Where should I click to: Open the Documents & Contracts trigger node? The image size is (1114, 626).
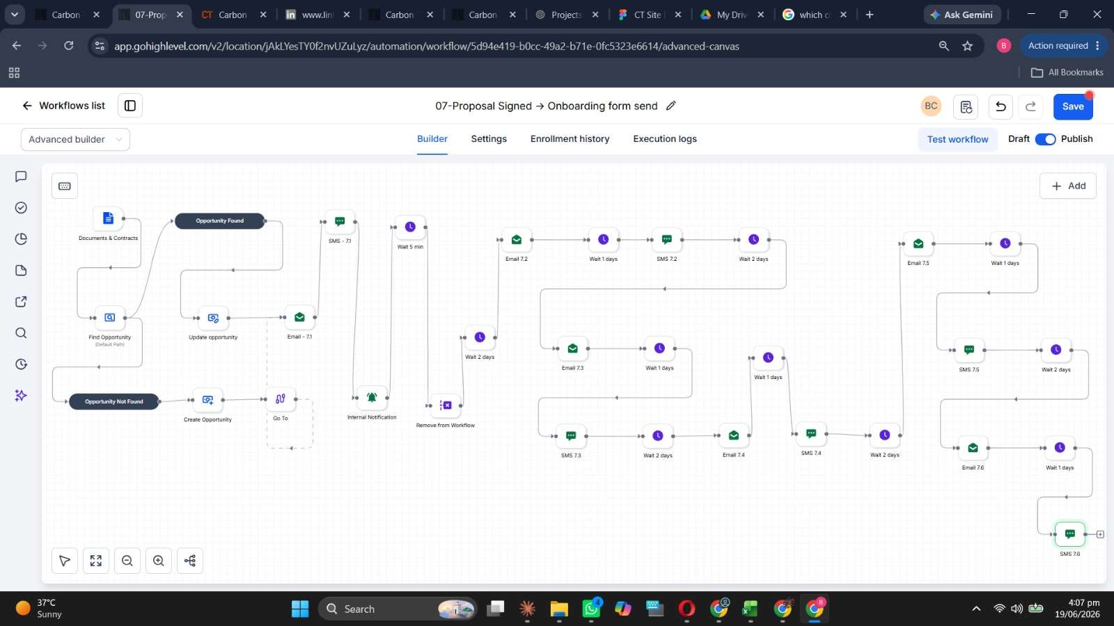click(x=108, y=219)
